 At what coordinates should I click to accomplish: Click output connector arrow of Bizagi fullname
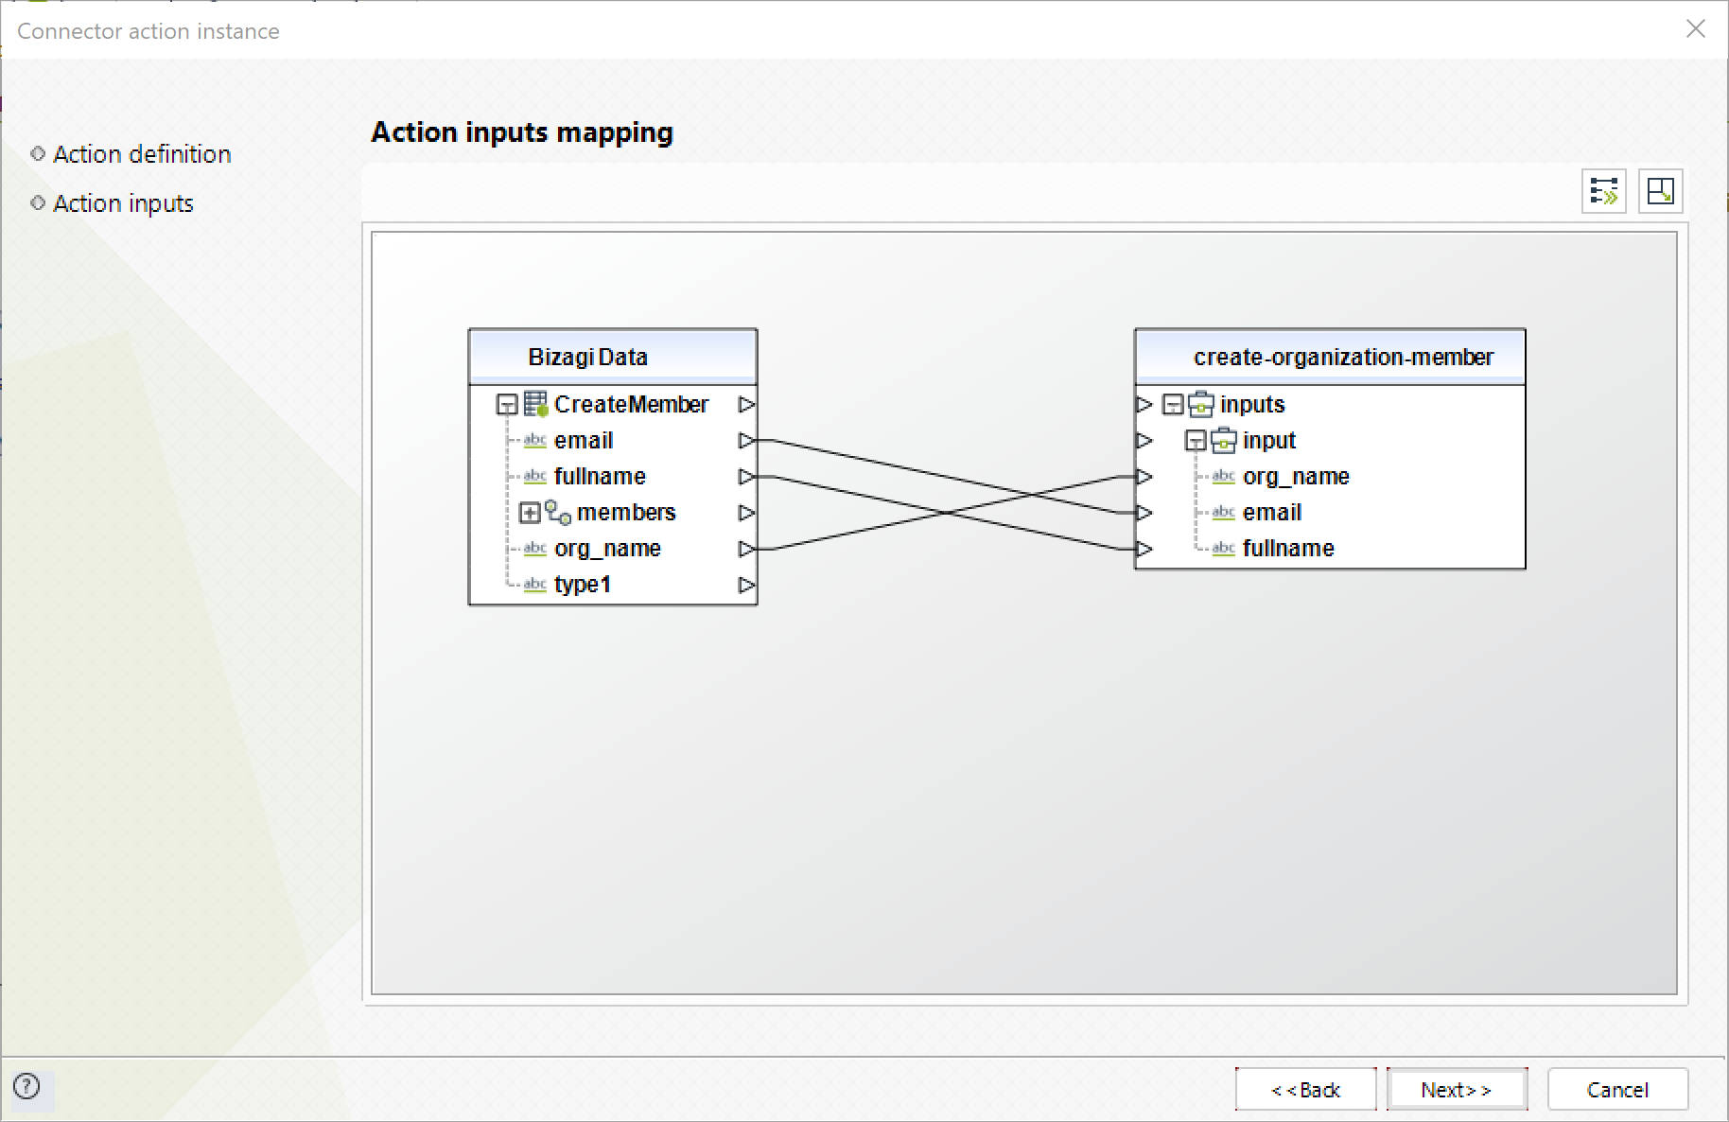point(746,476)
